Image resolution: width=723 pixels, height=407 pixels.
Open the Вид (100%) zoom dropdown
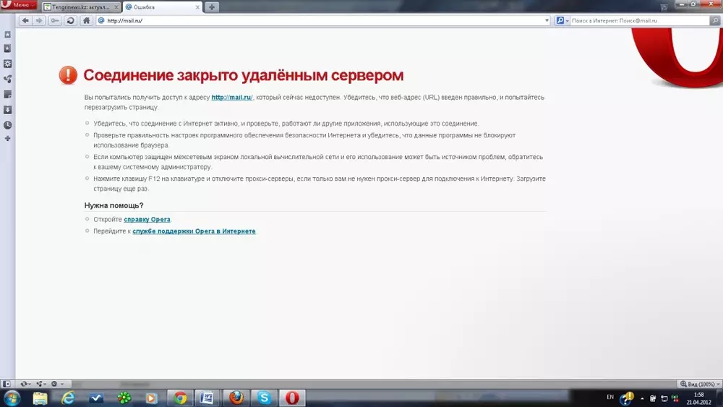pos(698,383)
